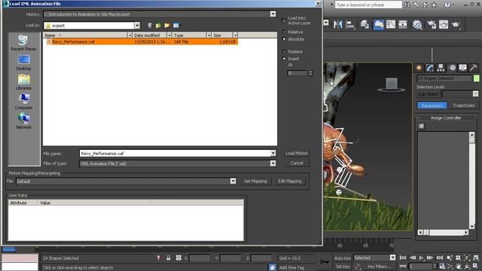Screen dimensions: 482x271
Task: Go to last visited folder icon
Action: 150,26
